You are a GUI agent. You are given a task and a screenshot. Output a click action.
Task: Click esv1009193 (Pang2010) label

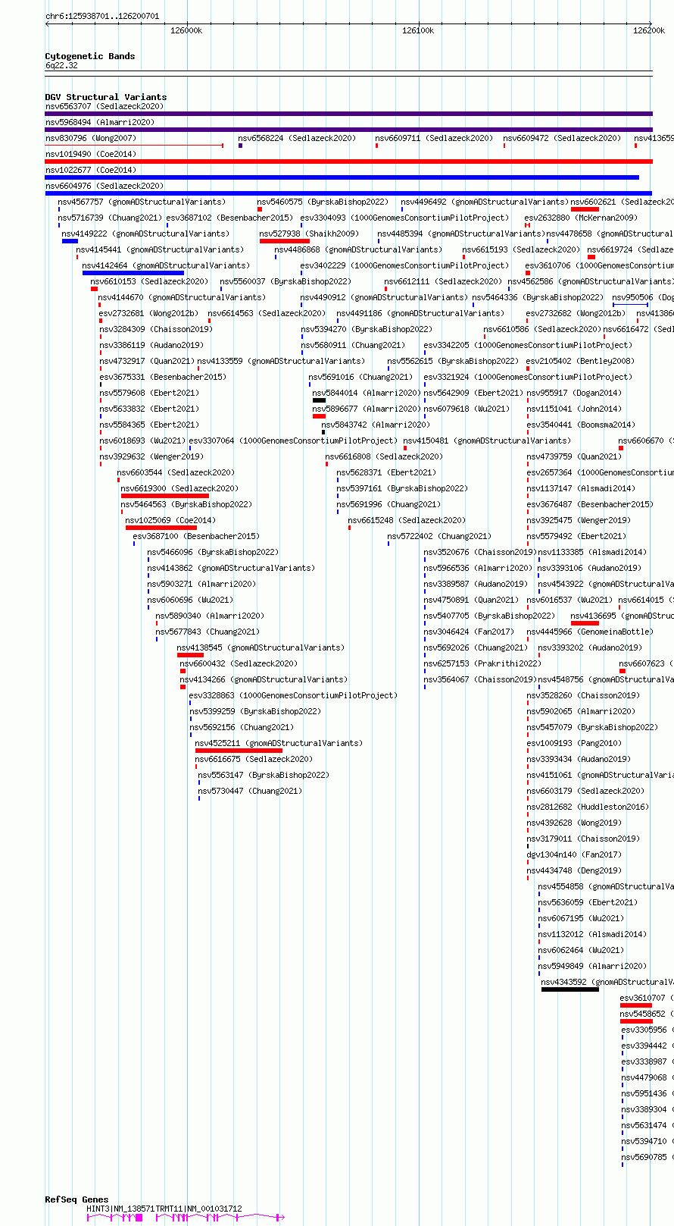(x=573, y=743)
